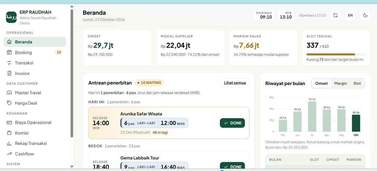Click the Okt bar in the chart

tap(356, 123)
